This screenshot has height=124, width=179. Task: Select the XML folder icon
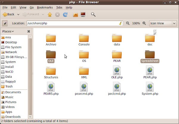coord(84,71)
